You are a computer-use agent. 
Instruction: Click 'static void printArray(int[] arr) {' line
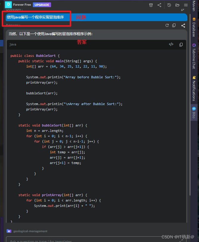pyautogui.click(x=53, y=195)
